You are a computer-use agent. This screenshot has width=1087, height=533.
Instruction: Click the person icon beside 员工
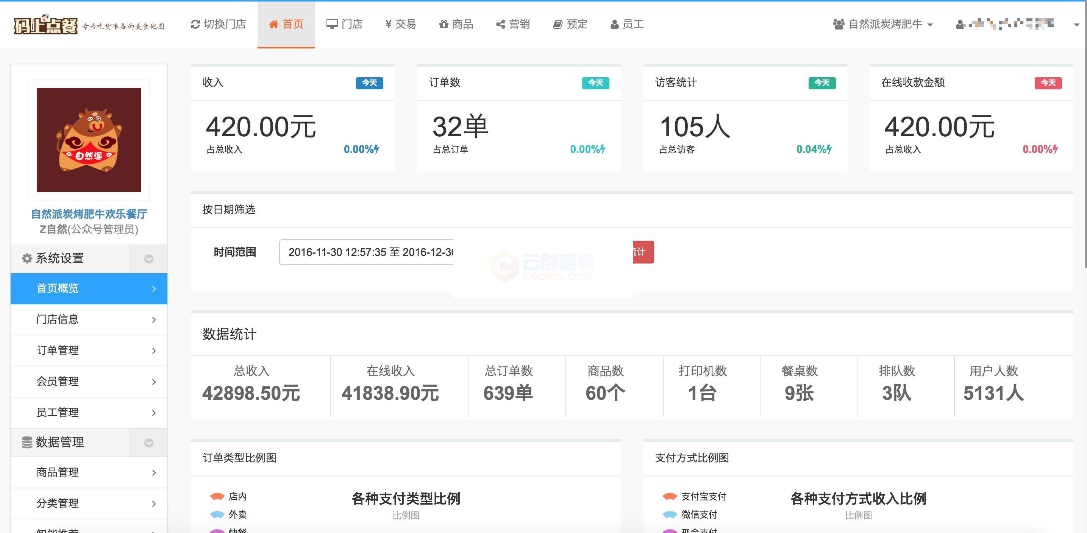pyautogui.click(x=614, y=25)
